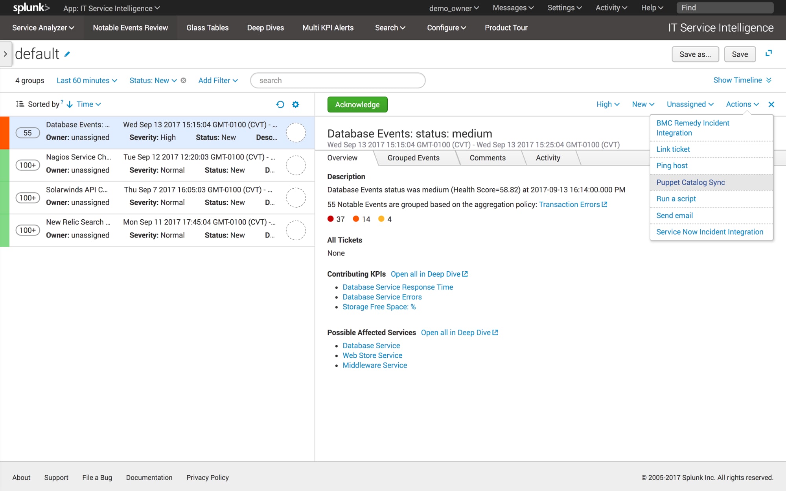Switch to the Comments tab
786x491 pixels.
[488, 158]
